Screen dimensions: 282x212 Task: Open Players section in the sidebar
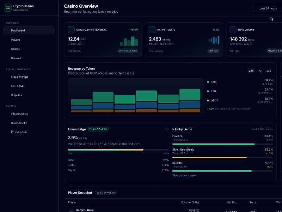(x=15, y=40)
